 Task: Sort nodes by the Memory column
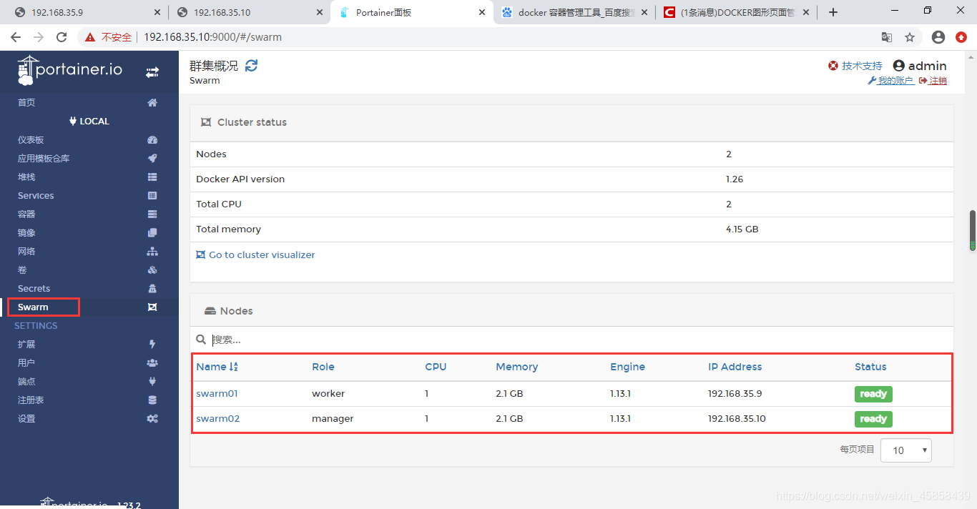(x=516, y=367)
